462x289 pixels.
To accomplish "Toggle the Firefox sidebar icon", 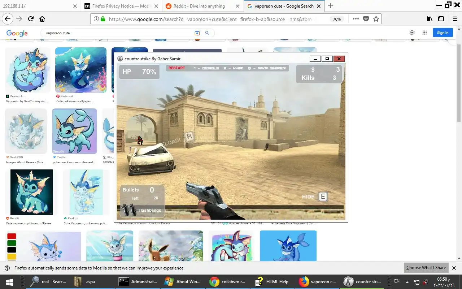I will (441, 19).
